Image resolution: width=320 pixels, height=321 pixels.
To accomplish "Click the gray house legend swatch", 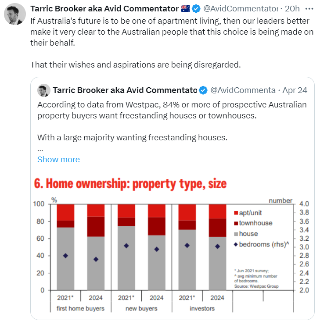I will point(236,234).
